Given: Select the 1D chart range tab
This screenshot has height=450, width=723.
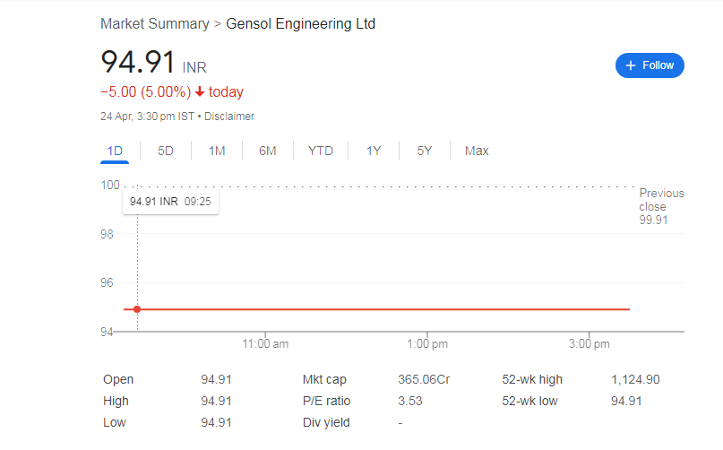Looking at the screenshot, I should coord(115,151).
